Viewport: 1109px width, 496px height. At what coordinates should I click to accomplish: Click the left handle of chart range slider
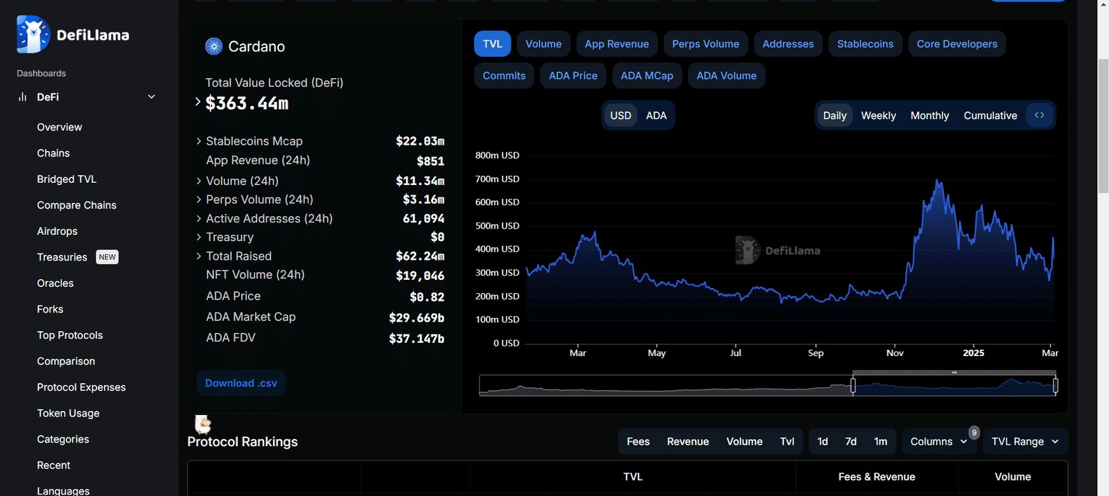pos(853,385)
